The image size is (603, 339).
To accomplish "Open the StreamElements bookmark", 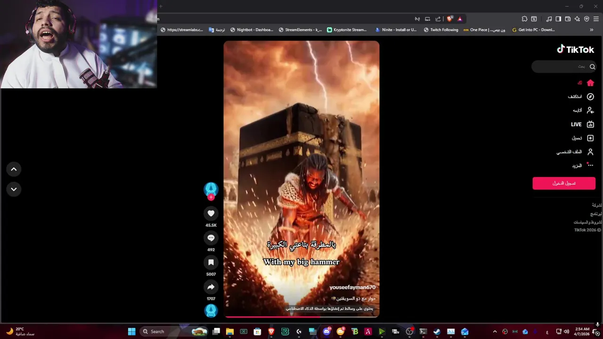I will coord(300,30).
